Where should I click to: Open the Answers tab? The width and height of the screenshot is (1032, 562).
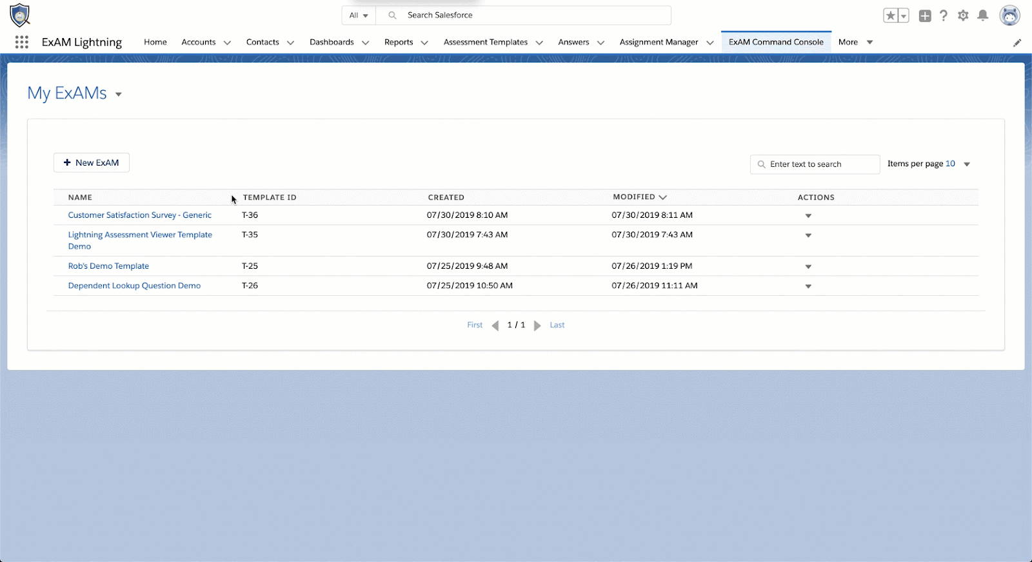573,43
